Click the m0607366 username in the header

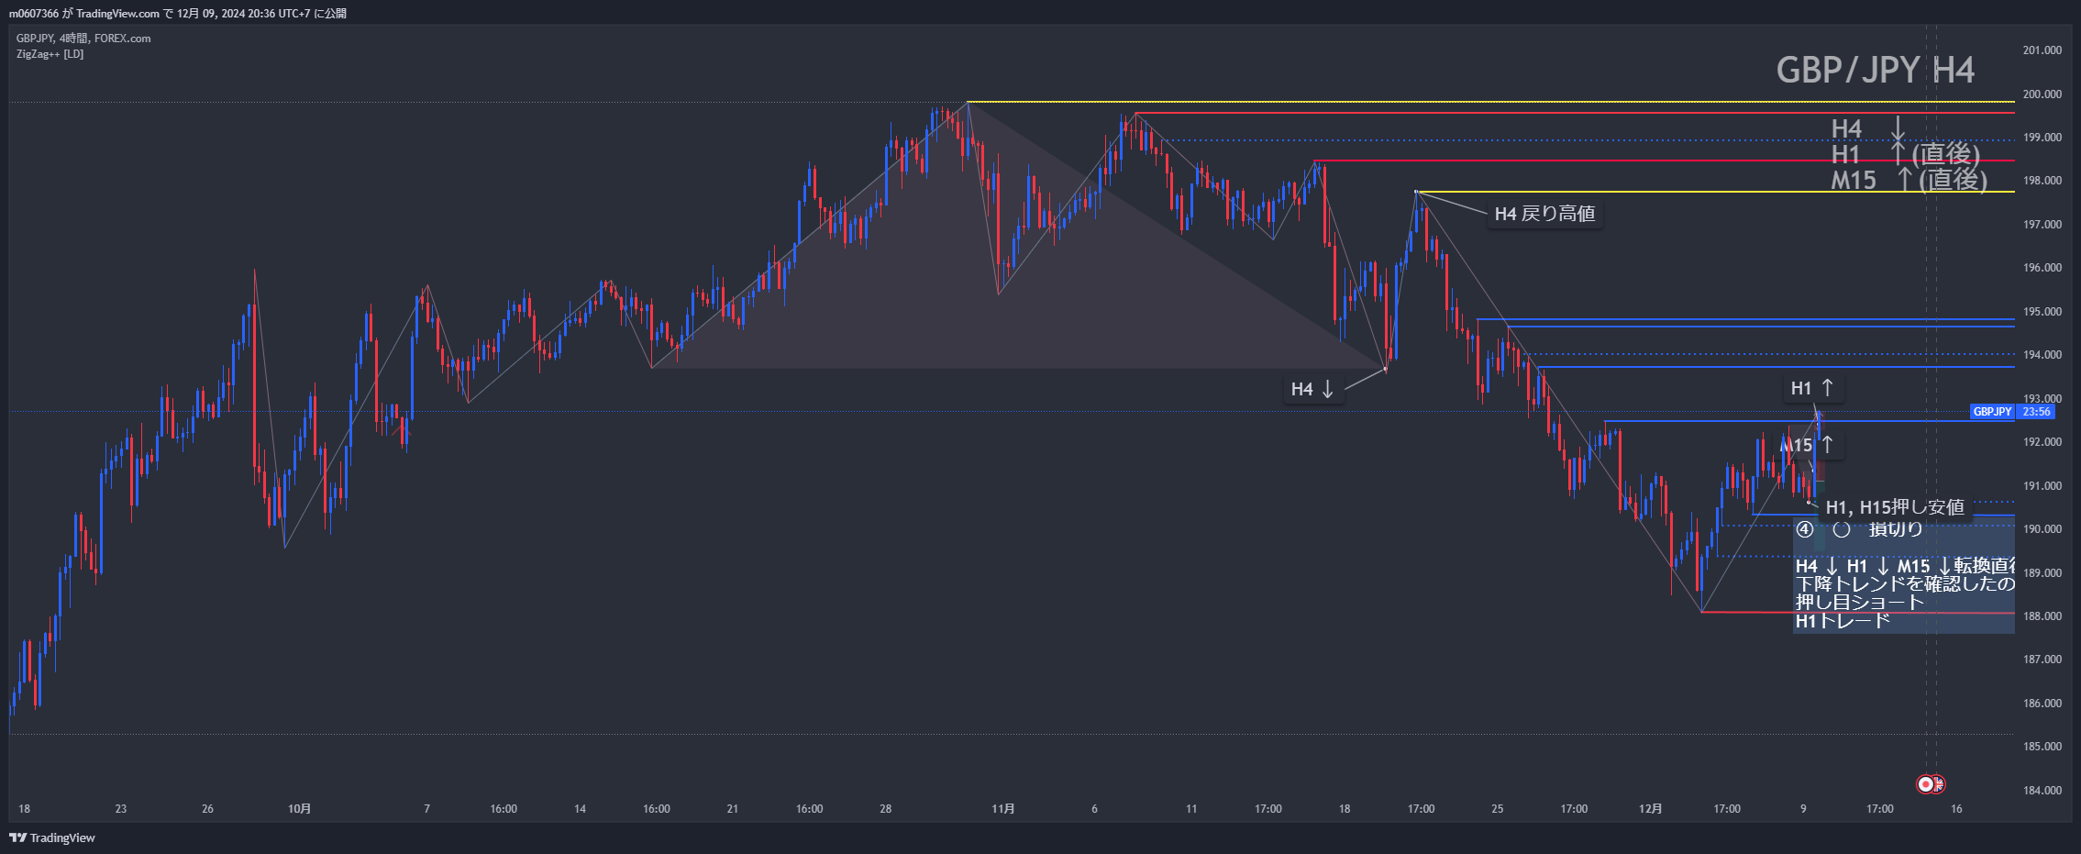[x=34, y=14]
